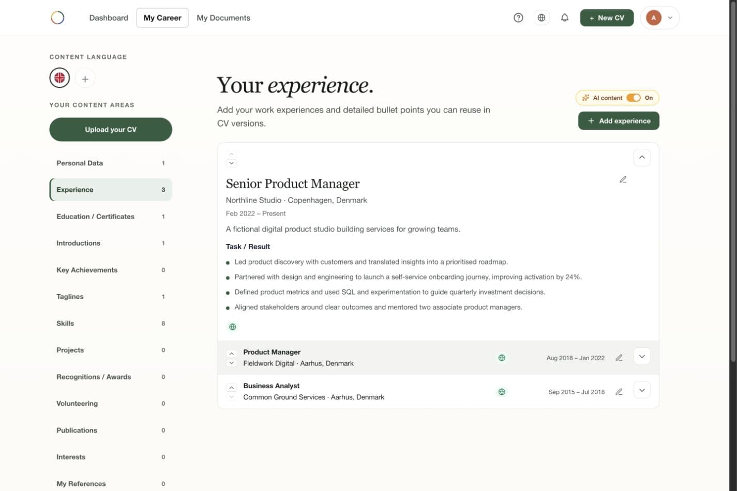Open Personal Data content area

[111, 163]
